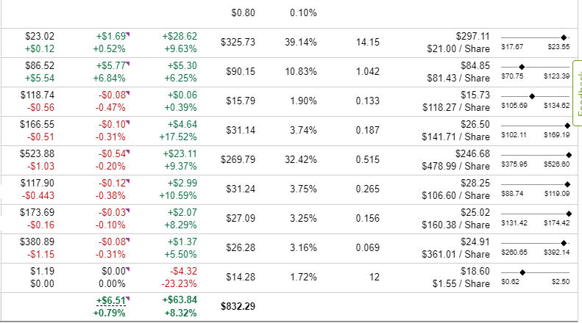582x323 pixels.
Task: Click the diamond marker on $17.67–$23.55 range
Action: pos(564,37)
